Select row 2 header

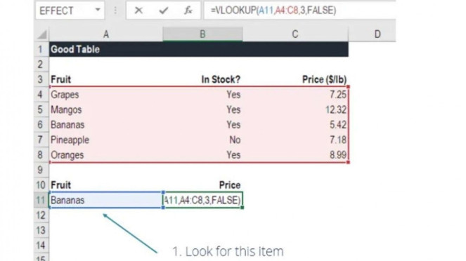coord(41,65)
